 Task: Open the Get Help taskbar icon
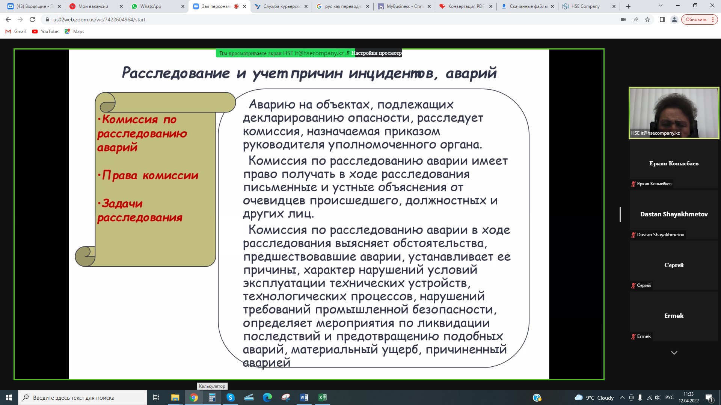tap(537, 397)
